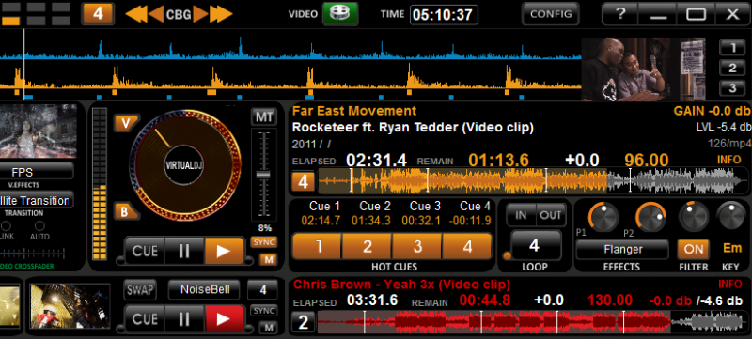Pause deck 4 with the pause button
752x339 pixels.
click(x=184, y=251)
